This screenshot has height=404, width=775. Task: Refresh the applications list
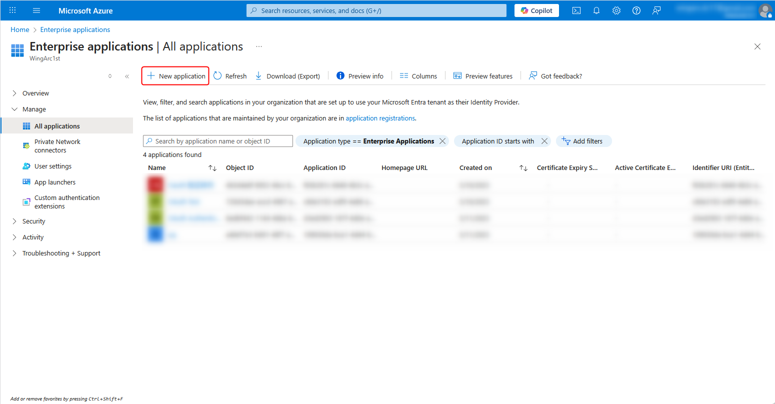click(230, 76)
